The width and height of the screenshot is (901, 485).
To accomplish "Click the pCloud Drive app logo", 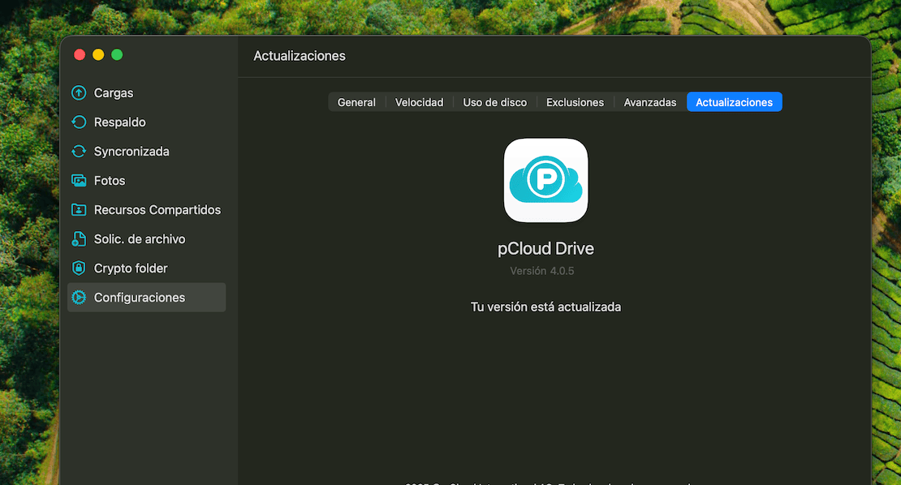I will [x=545, y=180].
